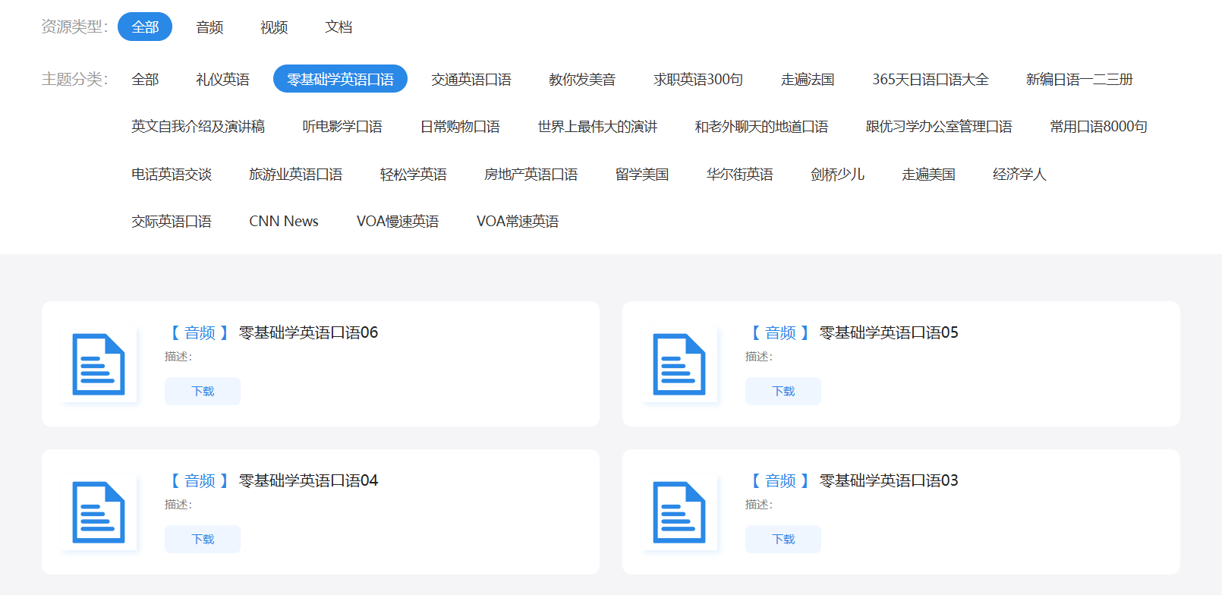Choose 全部 under topic categories
Screen dimensions: 1222x595
(x=145, y=79)
